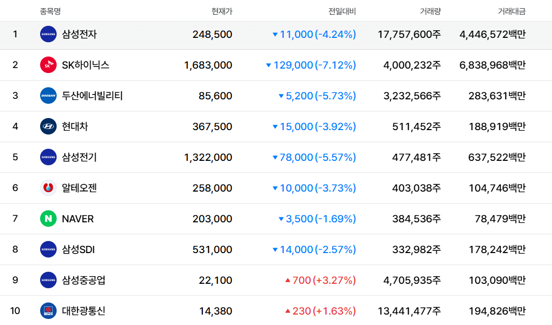Click the price 248,500
552x325 pixels.
pyautogui.click(x=212, y=35)
